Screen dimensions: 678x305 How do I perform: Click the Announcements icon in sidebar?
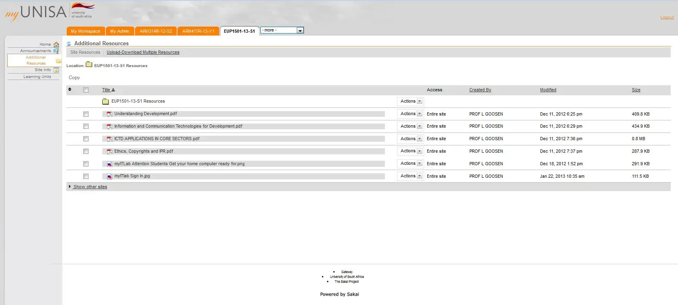56,51
